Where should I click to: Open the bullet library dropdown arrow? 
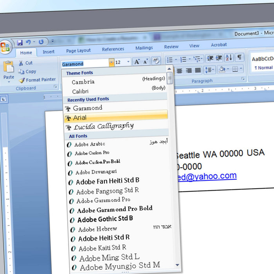(176, 59)
